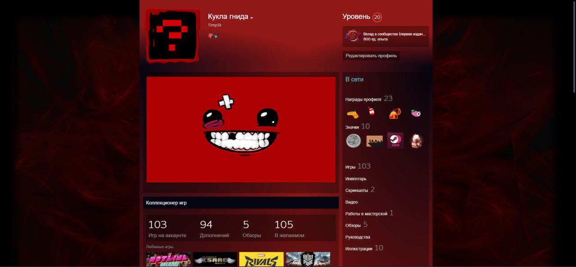Click the silver coin badge icon
This screenshot has height=267, width=576.
click(353, 141)
